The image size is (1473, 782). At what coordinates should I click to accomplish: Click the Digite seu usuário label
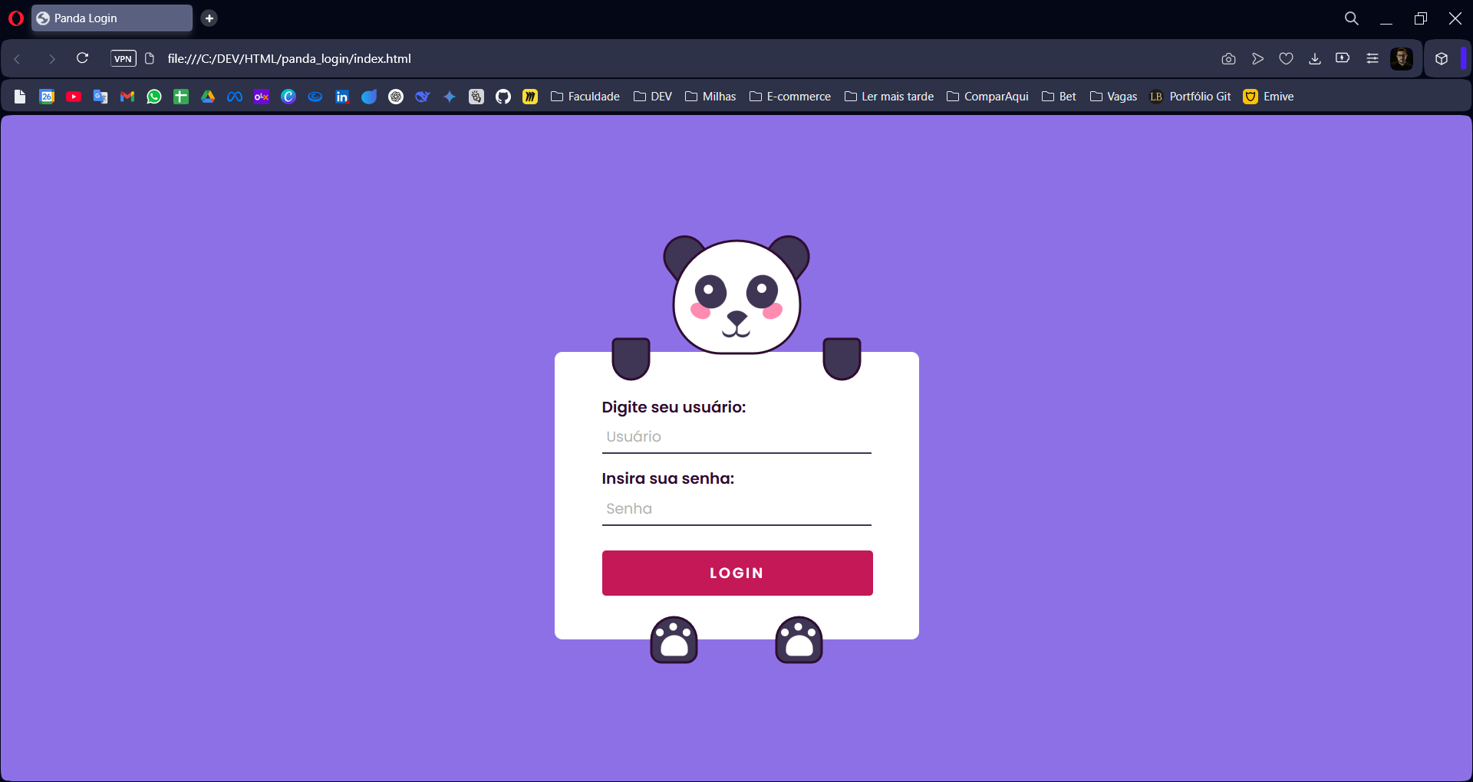tap(674, 407)
